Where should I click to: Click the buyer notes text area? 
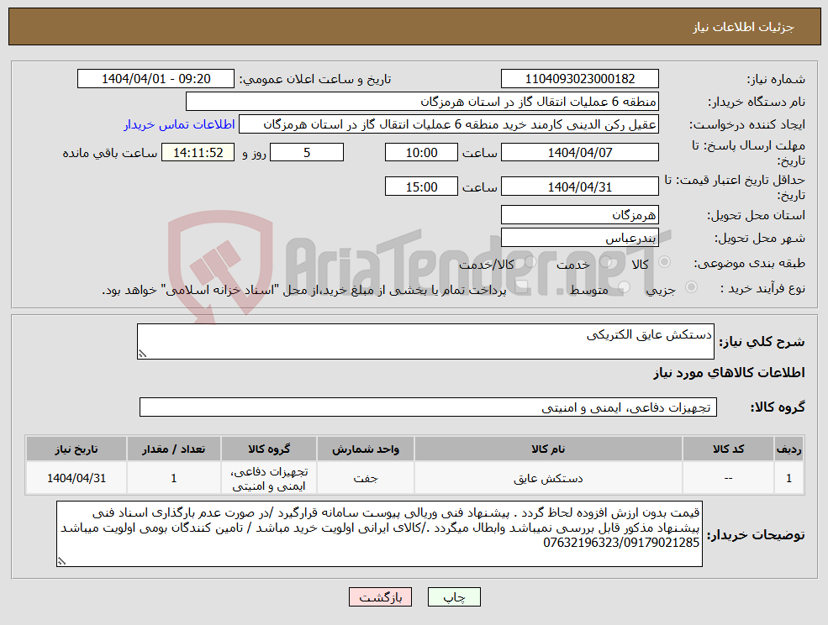(x=379, y=533)
